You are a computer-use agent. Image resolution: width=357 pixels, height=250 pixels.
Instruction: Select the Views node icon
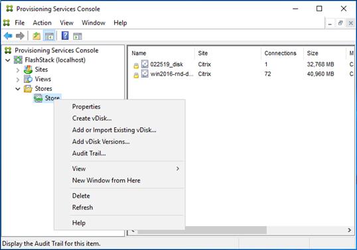click(28, 79)
